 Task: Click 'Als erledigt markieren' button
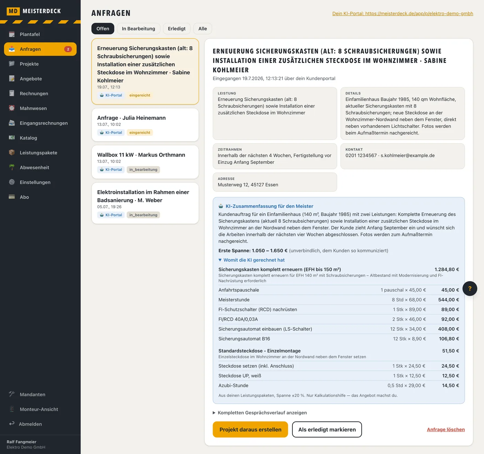[327, 429]
